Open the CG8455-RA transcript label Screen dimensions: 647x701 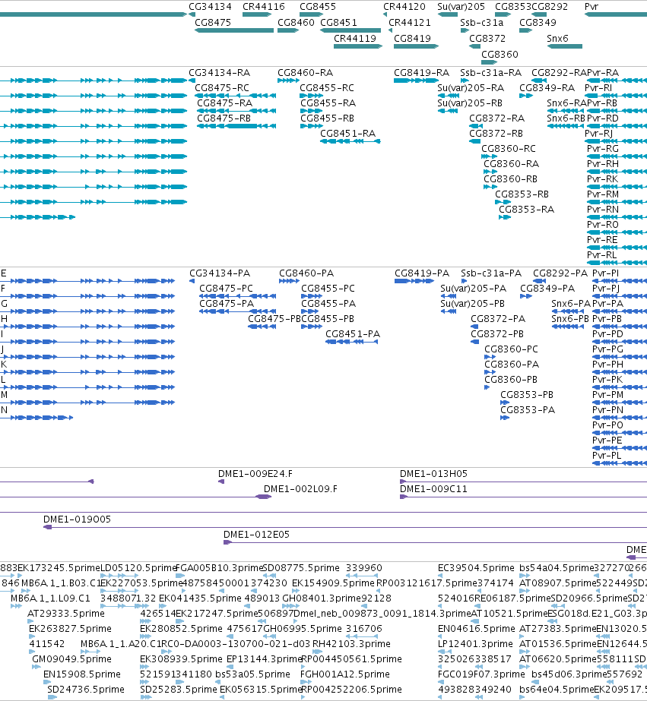[328, 103]
